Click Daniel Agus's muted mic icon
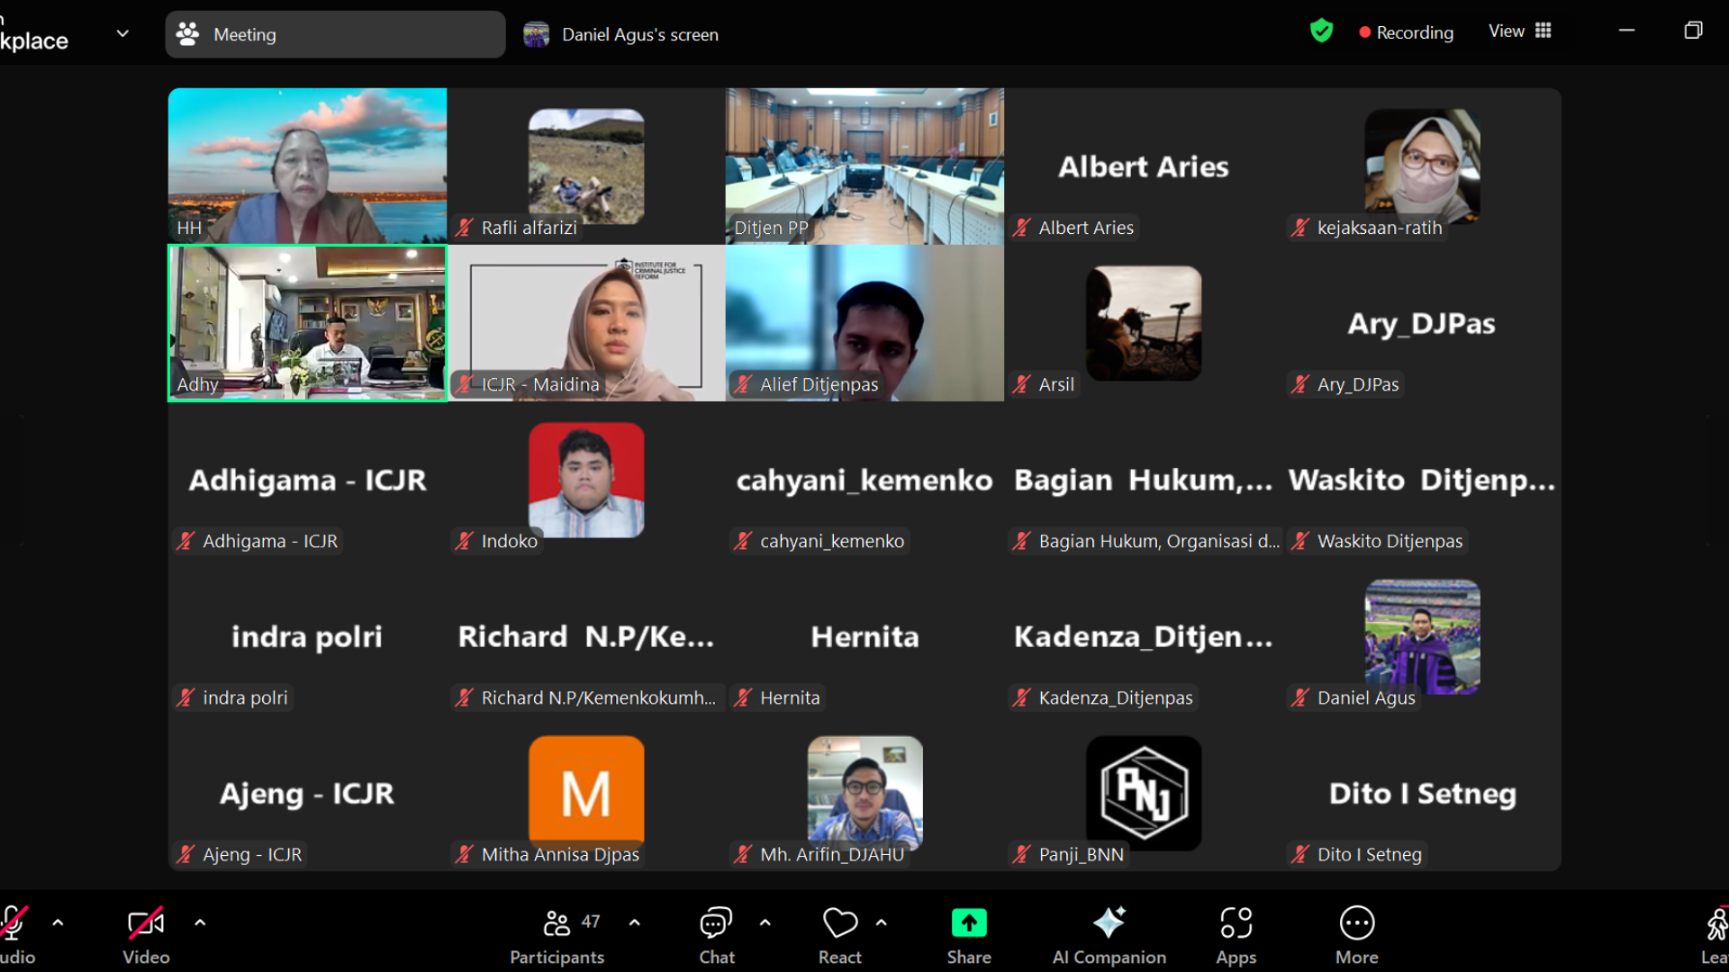 pyautogui.click(x=1300, y=697)
